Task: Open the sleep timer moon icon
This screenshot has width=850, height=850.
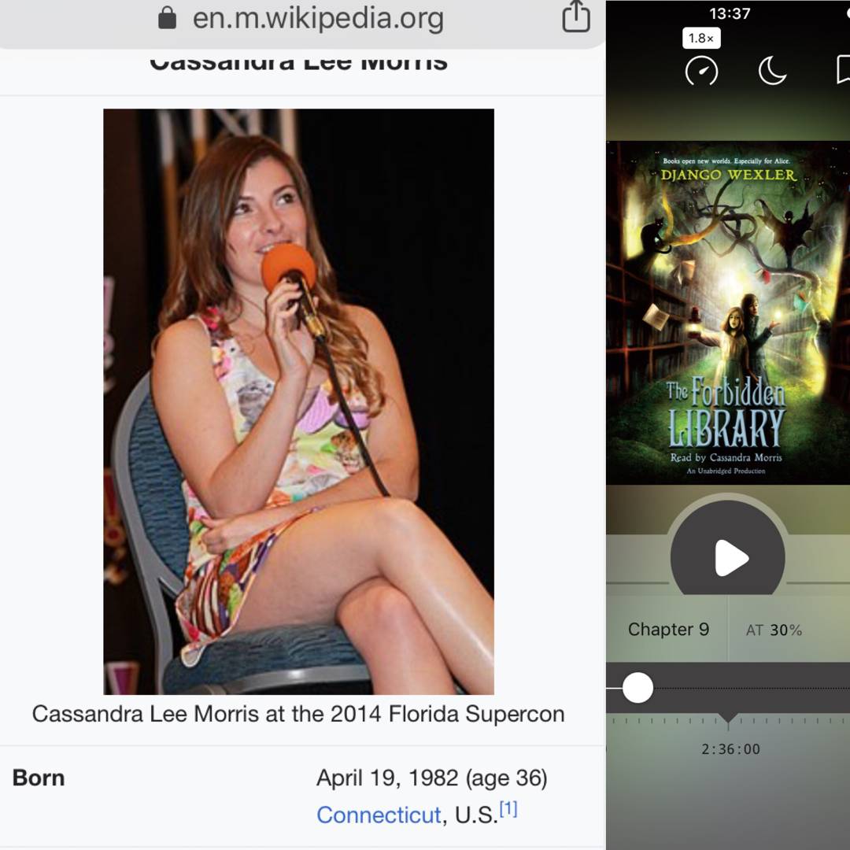Action: point(772,71)
